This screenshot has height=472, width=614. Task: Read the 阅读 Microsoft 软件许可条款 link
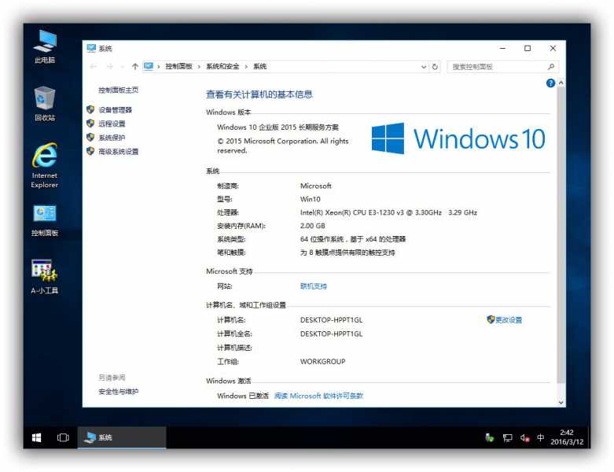[x=318, y=396]
